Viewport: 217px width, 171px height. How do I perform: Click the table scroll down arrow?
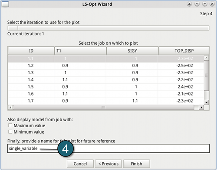207,102
